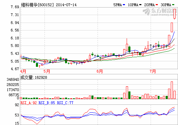This screenshot has height=125, width=178.
Task: Select the chart title 维科精华[600152]
Action: click(37, 5)
